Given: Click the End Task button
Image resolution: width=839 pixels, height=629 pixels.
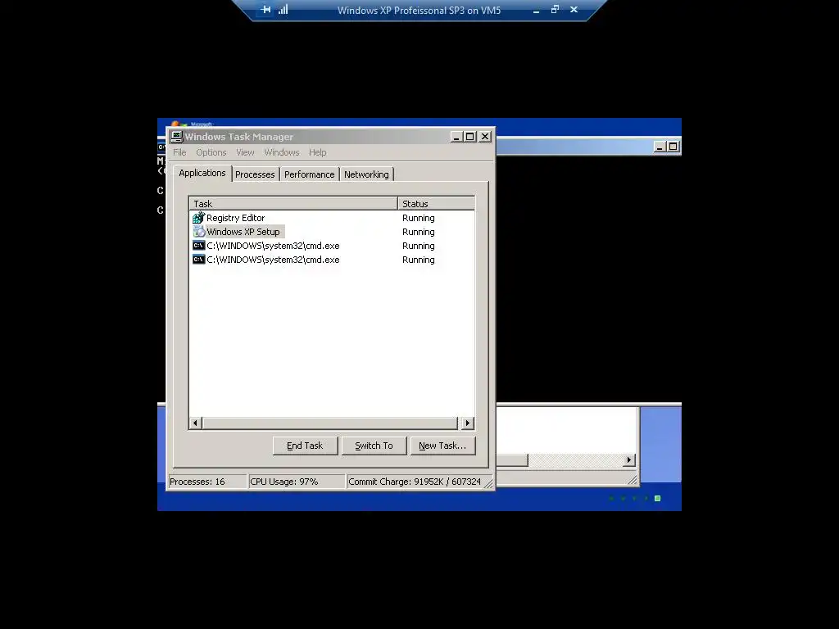Looking at the screenshot, I should pos(305,446).
